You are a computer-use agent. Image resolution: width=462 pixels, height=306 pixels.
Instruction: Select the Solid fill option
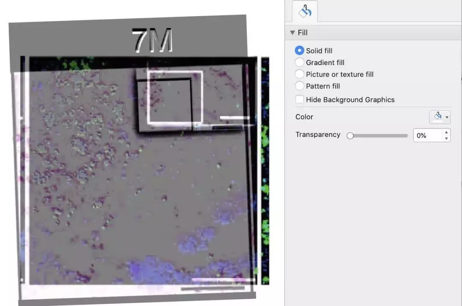299,51
